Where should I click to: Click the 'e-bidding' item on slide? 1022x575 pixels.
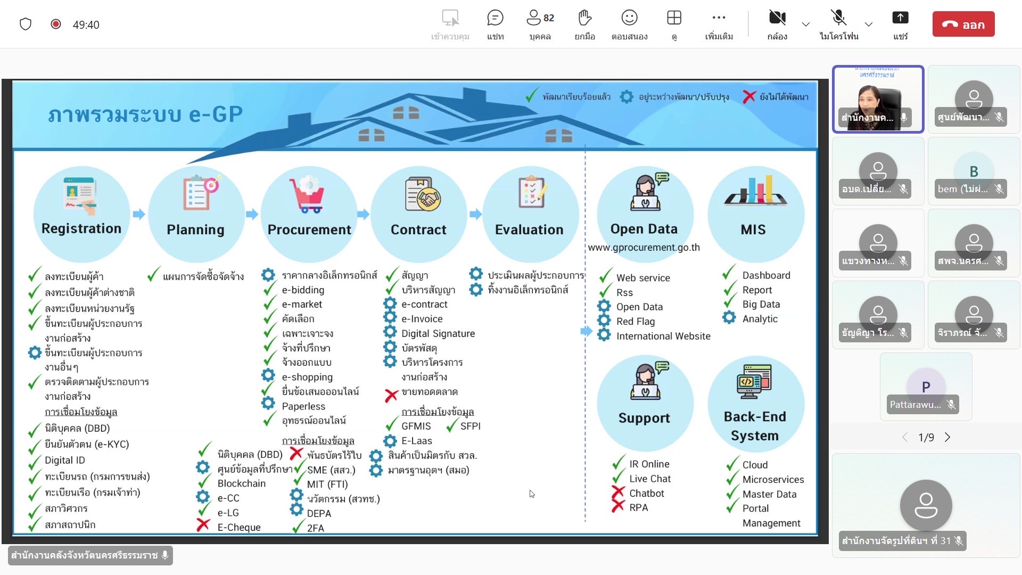coord(303,290)
